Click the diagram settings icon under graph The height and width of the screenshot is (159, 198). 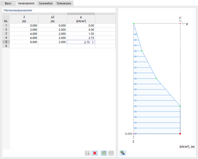click(123, 153)
